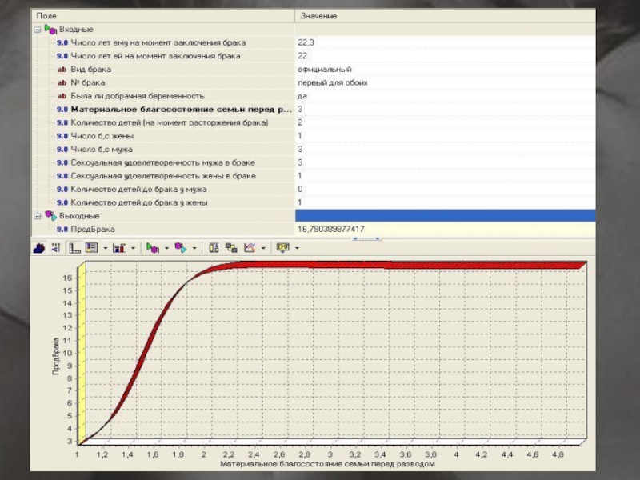Collapse the Выходные tree group
640x480 pixels.
[x=38, y=216]
